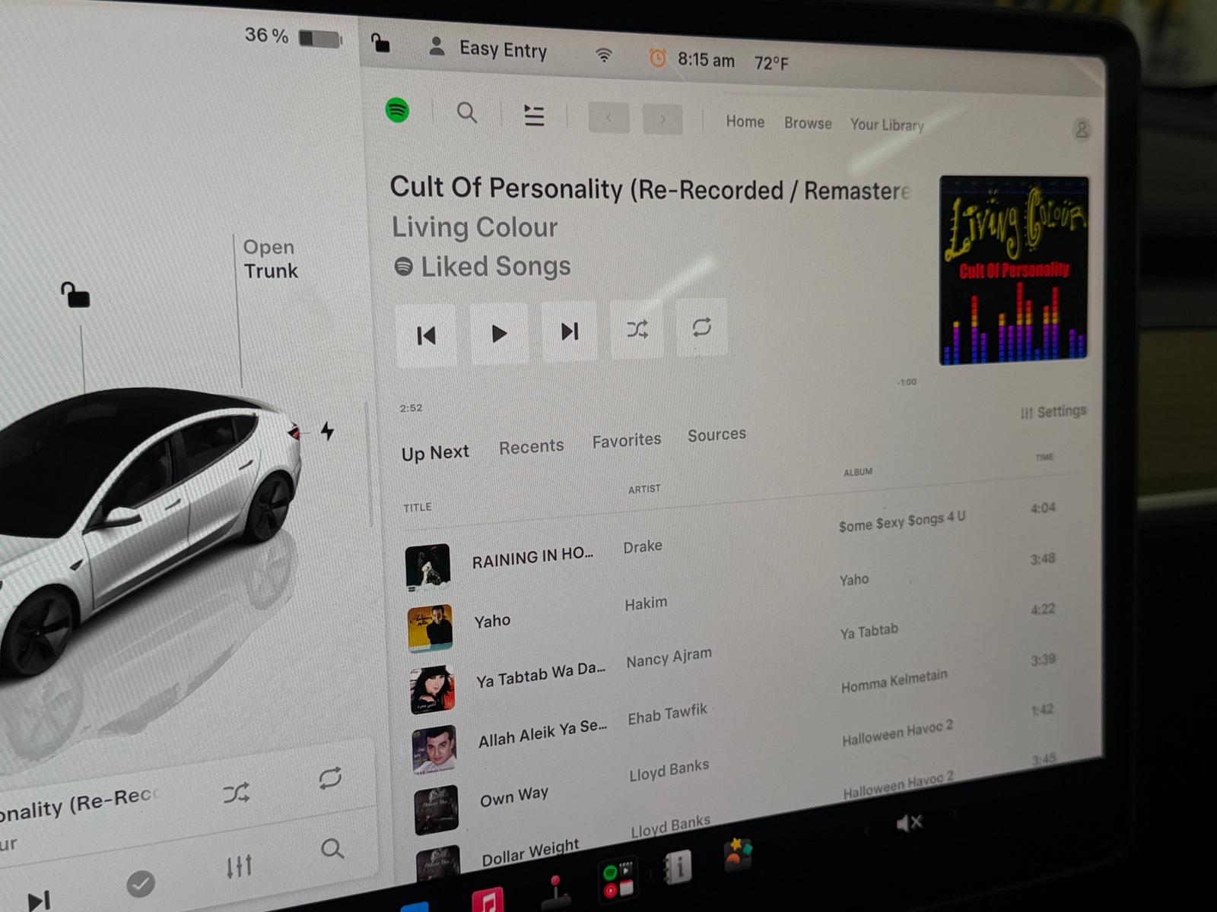Switch to the Recents tab
This screenshot has height=912, width=1217.
pyautogui.click(x=531, y=447)
